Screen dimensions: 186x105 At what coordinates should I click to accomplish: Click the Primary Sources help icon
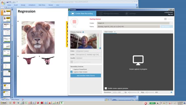(83, 32)
